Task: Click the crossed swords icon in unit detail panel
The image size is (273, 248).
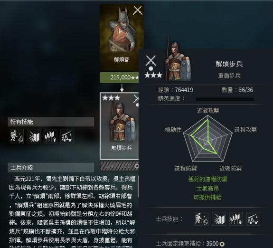Action: (151, 61)
